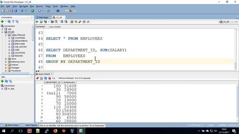Open the Back navigation dropdown arrow
239x134 pixels.
coord(36,11)
